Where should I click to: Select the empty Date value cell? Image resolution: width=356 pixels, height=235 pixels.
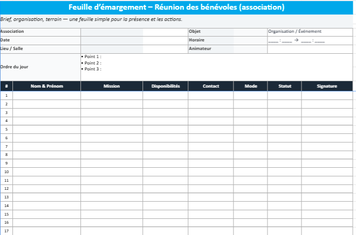point(112,40)
